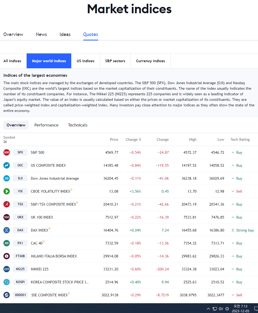Click the UKX 100 logo icon
This screenshot has width=258, height=313.
click(7, 217)
